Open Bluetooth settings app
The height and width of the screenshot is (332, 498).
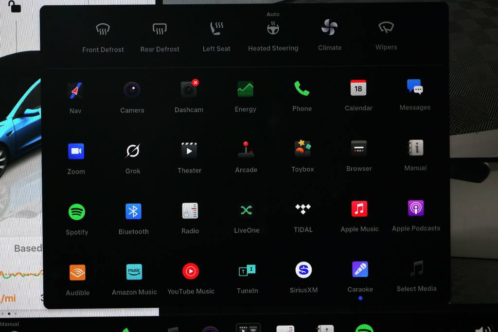pos(133,211)
